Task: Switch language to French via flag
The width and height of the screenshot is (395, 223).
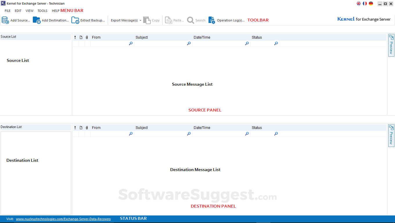Action: 365,3
